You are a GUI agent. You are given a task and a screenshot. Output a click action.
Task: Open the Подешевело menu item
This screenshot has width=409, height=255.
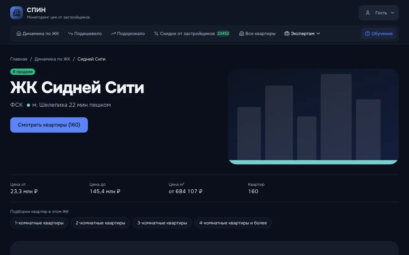pos(85,33)
